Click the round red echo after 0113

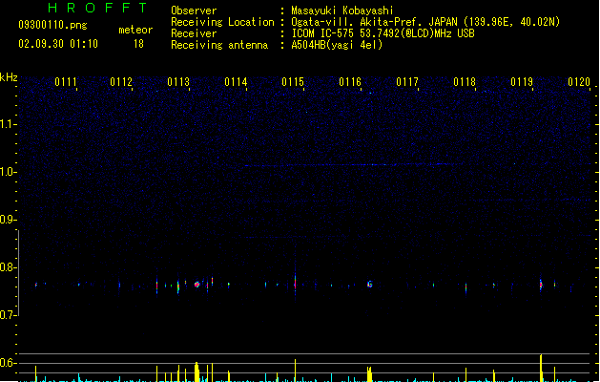pos(197,285)
